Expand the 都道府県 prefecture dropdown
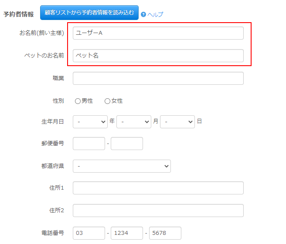This screenshot has height=244, width=286. coord(122,166)
